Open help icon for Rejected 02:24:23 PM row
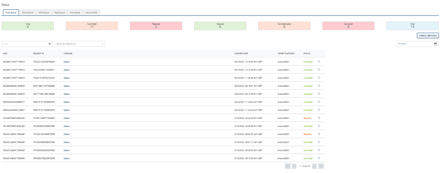 click(x=319, y=118)
